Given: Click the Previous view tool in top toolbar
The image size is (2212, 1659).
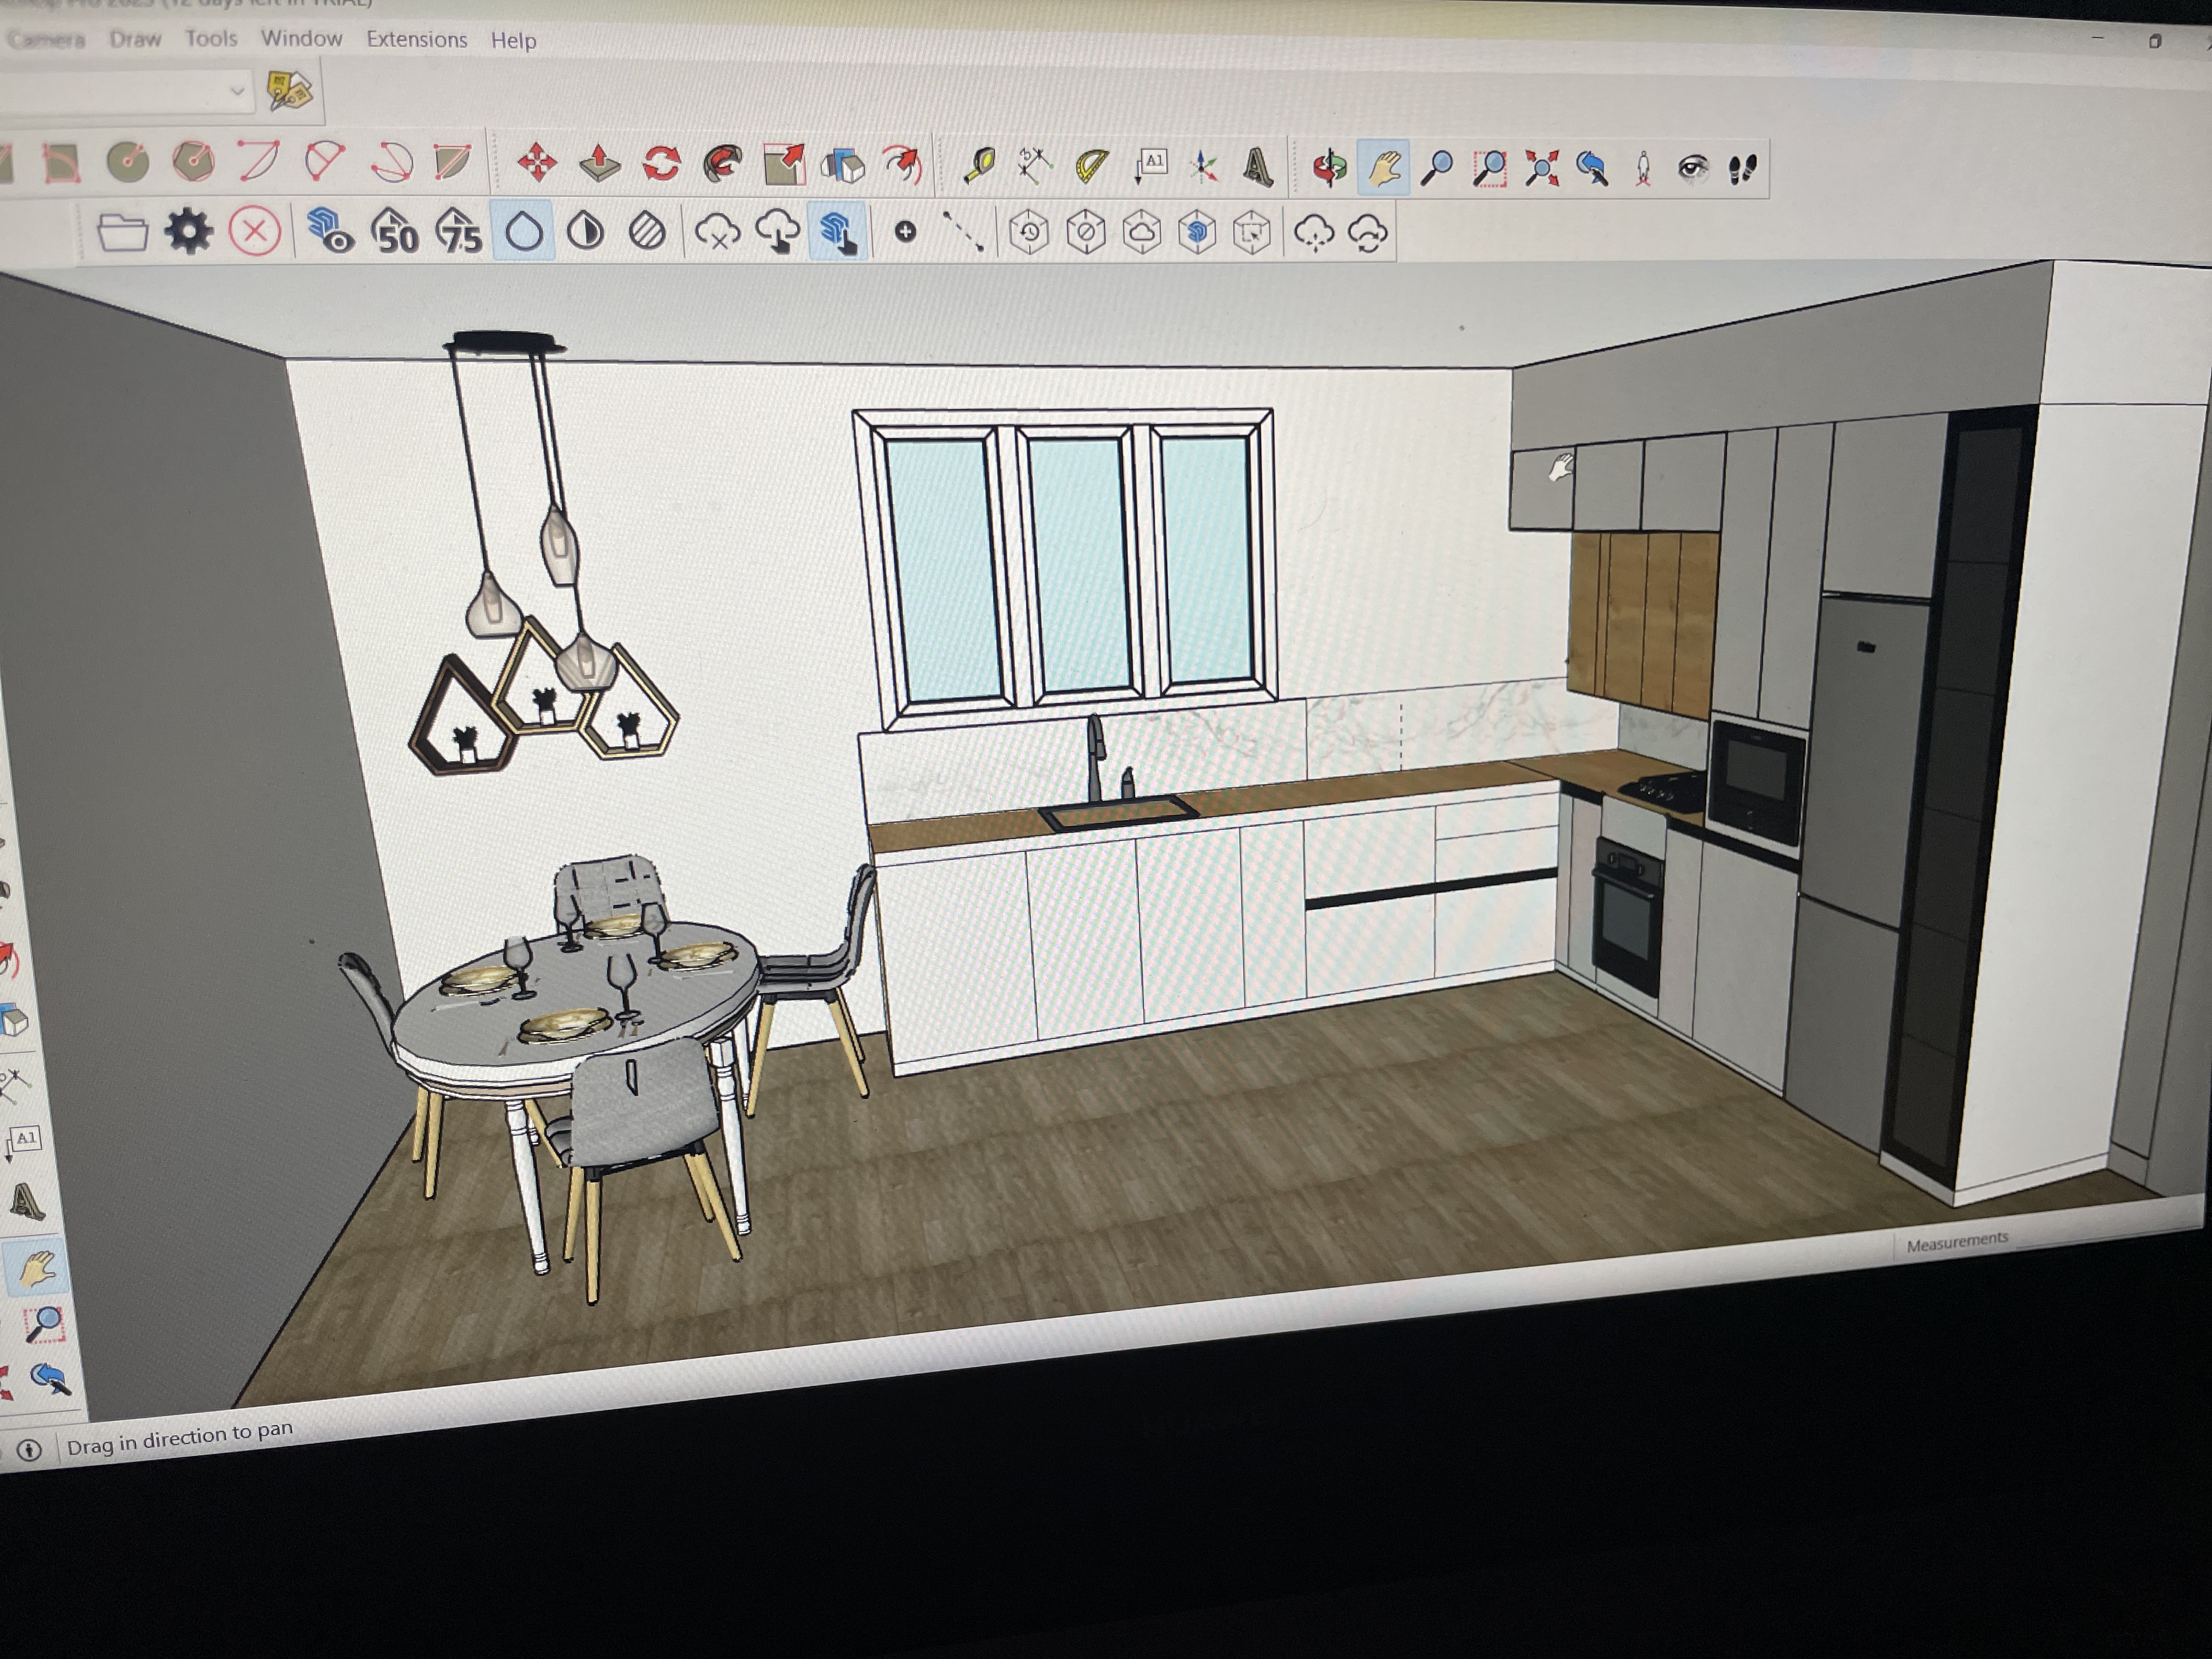Looking at the screenshot, I should [x=1592, y=168].
